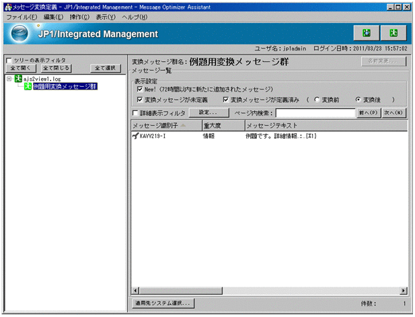
Task: Click the first green icon button in the header
Action: (x=366, y=33)
